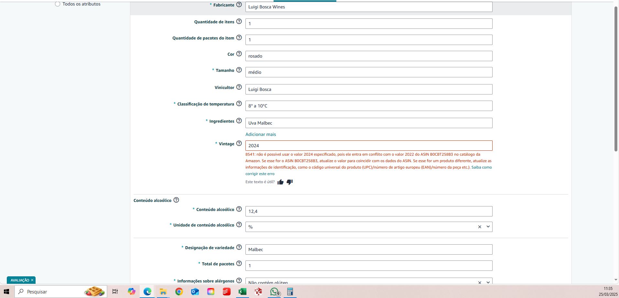
Task: Open Task View in taskbar
Action: coord(115,292)
